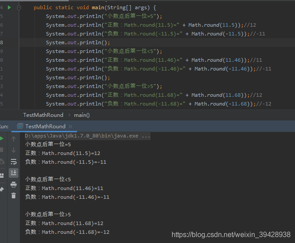Screen dimensions: 295x243
Task: Click the console output '小数点后第一位<5'
Action: (48, 180)
